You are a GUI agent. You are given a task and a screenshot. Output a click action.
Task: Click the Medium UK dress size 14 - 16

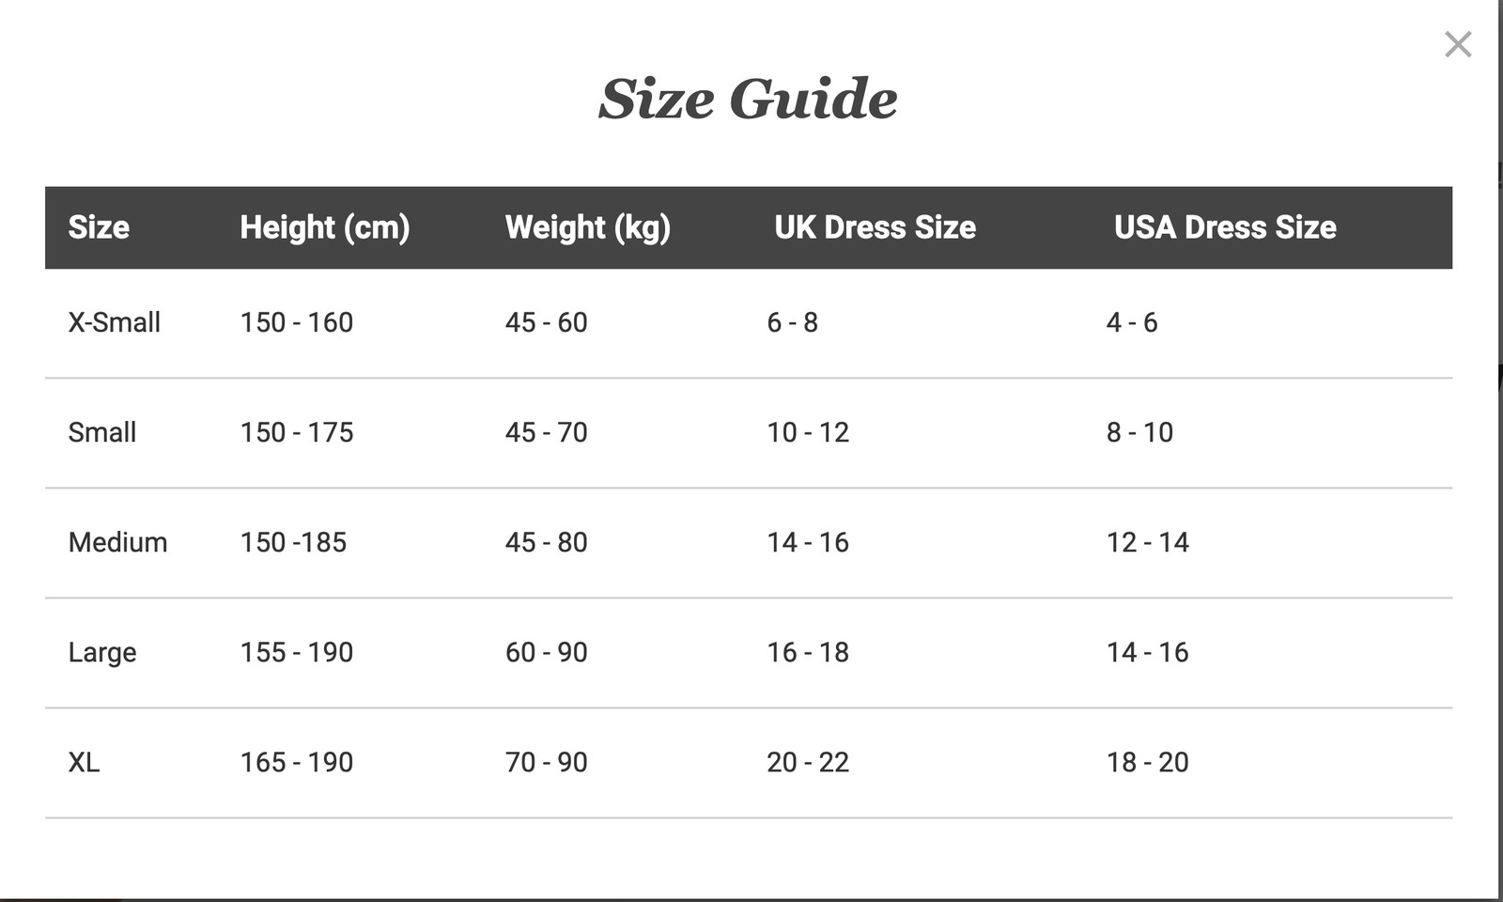point(807,542)
